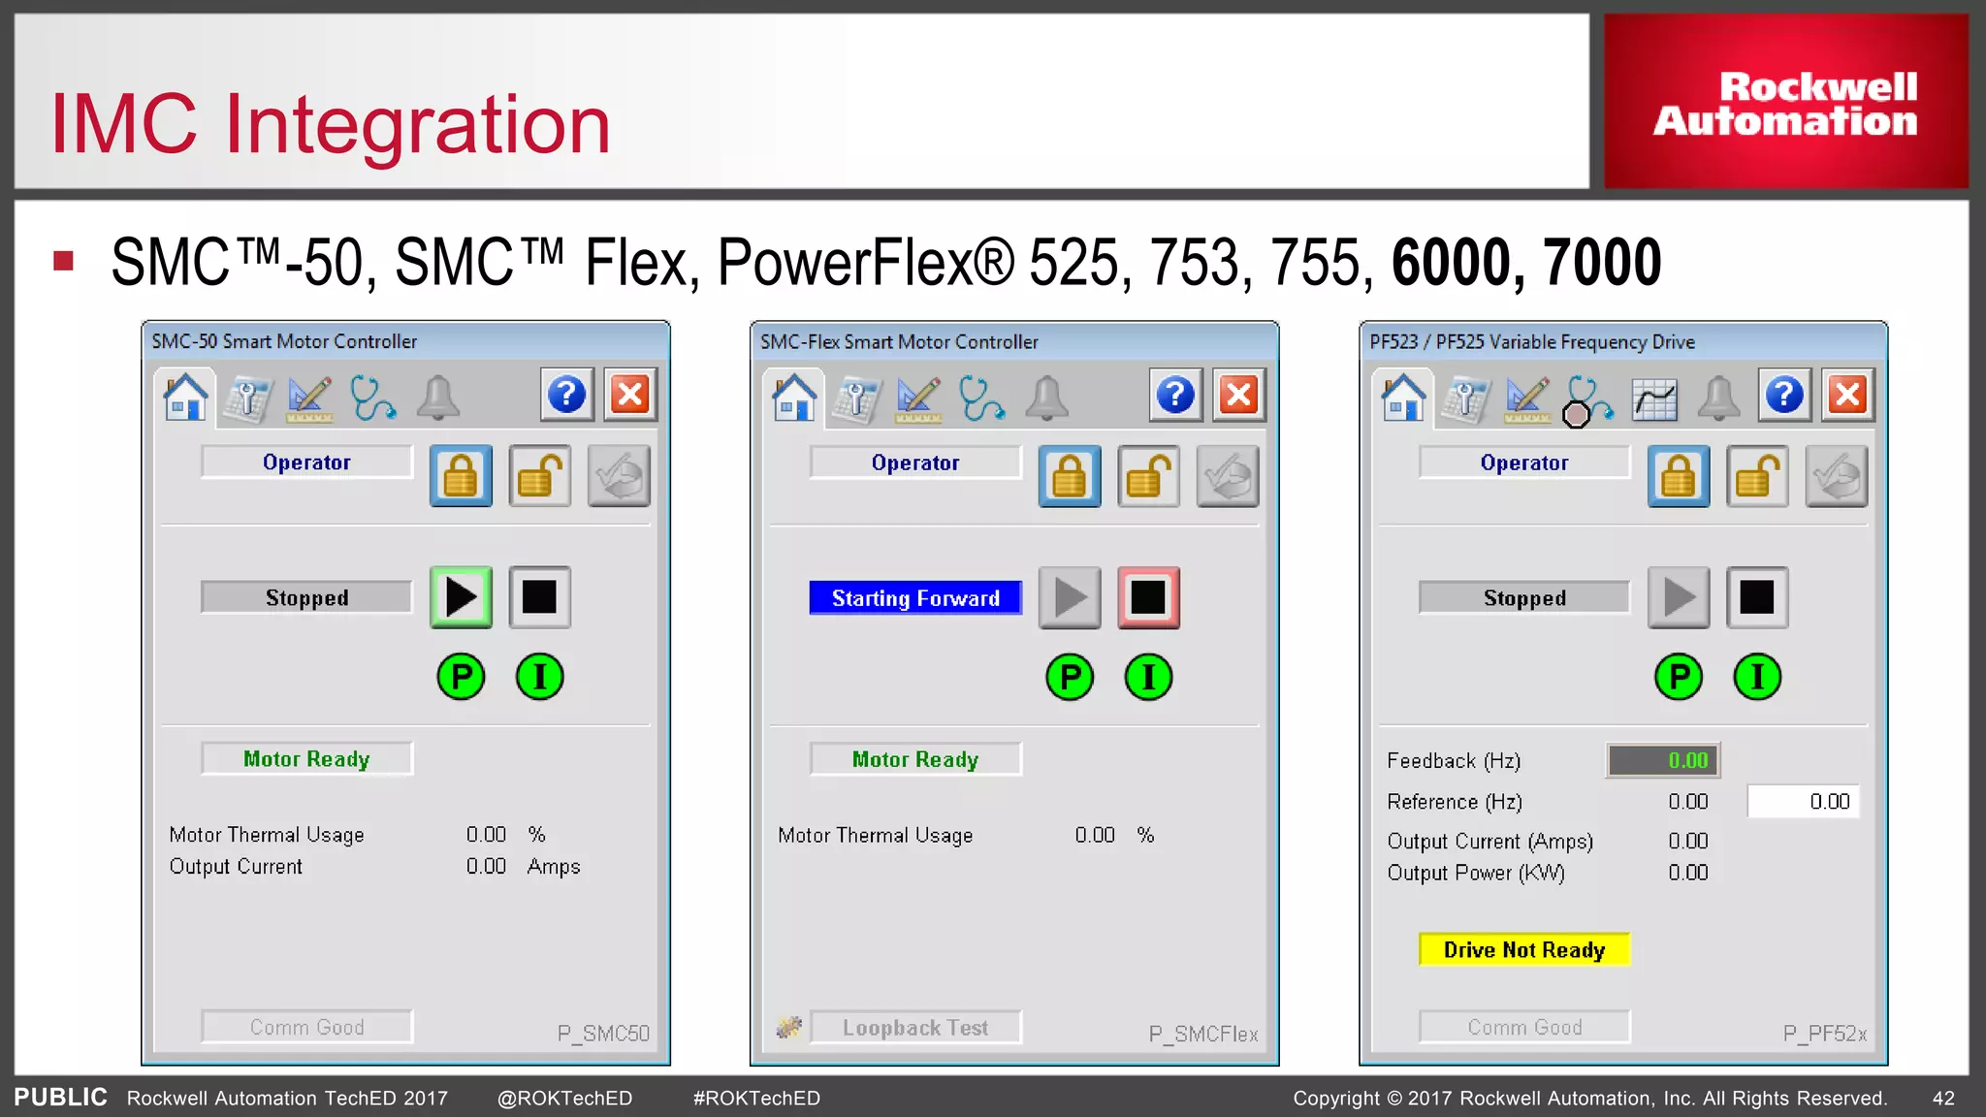This screenshot has height=1117, width=1986.
Task: Open Engineering pencil-ruler tab in PF525 faceplate
Action: click(x=1527, y=399)
